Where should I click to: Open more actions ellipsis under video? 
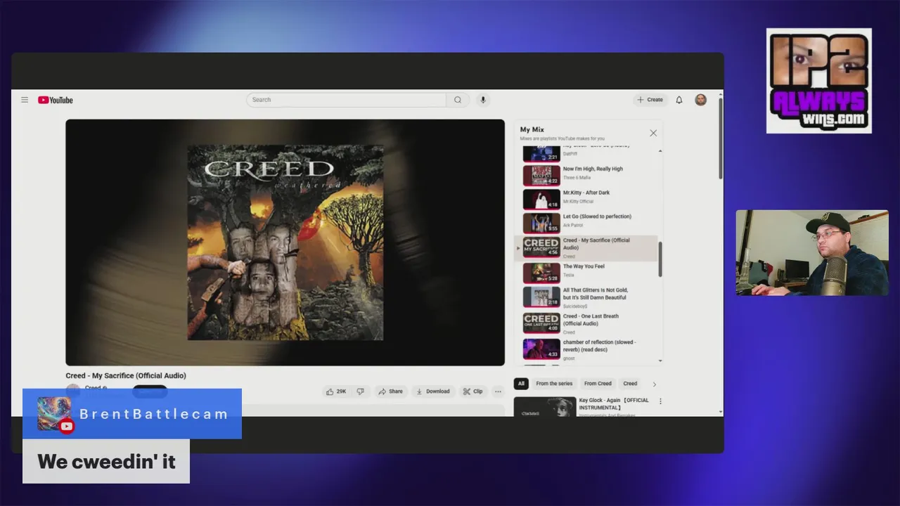tap(498, 391)
